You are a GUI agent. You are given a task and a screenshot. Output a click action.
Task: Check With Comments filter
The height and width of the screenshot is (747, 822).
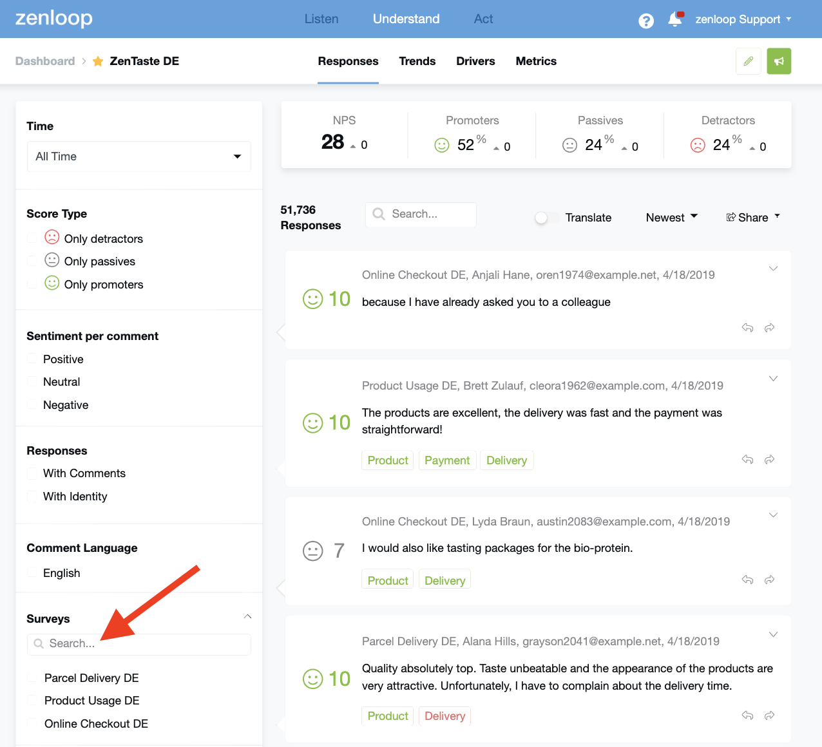coord(32,473)
